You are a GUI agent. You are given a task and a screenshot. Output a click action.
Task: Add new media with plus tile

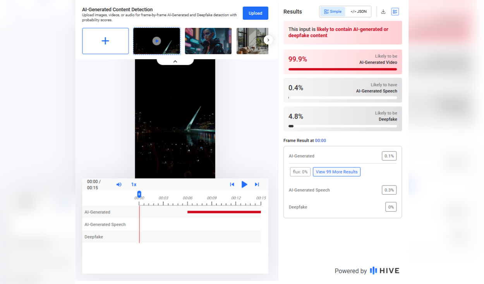pos(105,41)
